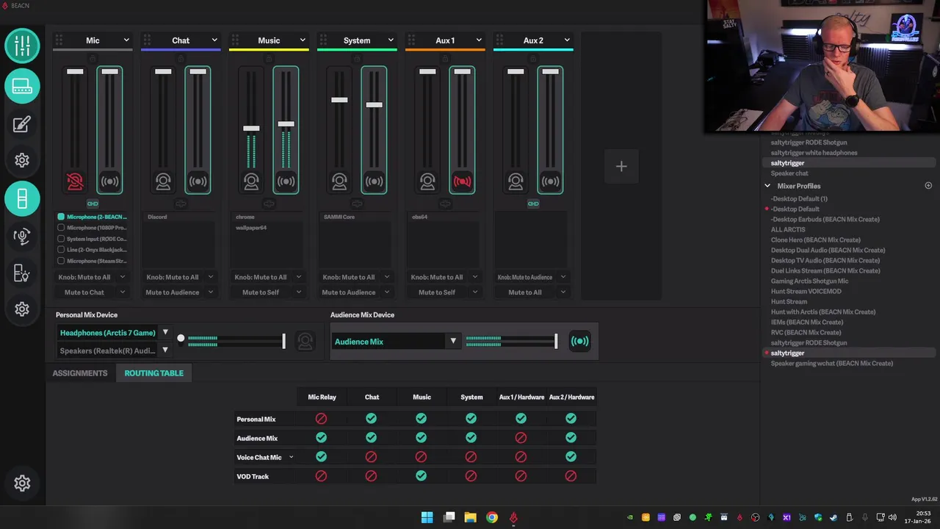Screen dimensions: 940x529
Task: Select the microphone headset icon in sidebar
Action: (22, 236)
